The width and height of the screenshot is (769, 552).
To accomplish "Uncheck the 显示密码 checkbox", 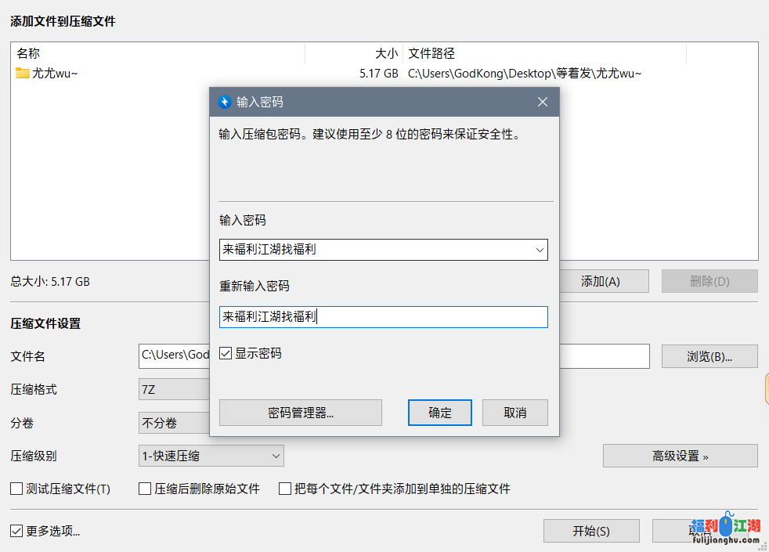I will [225, 352].
